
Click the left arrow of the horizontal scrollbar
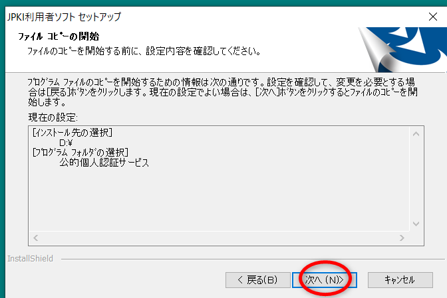(36, 238)
